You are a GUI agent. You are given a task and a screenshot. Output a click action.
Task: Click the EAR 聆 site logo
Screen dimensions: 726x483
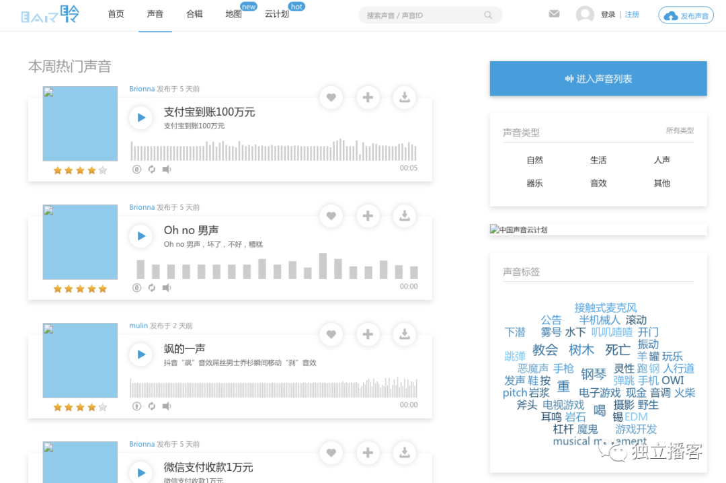(x=50, y=14)
